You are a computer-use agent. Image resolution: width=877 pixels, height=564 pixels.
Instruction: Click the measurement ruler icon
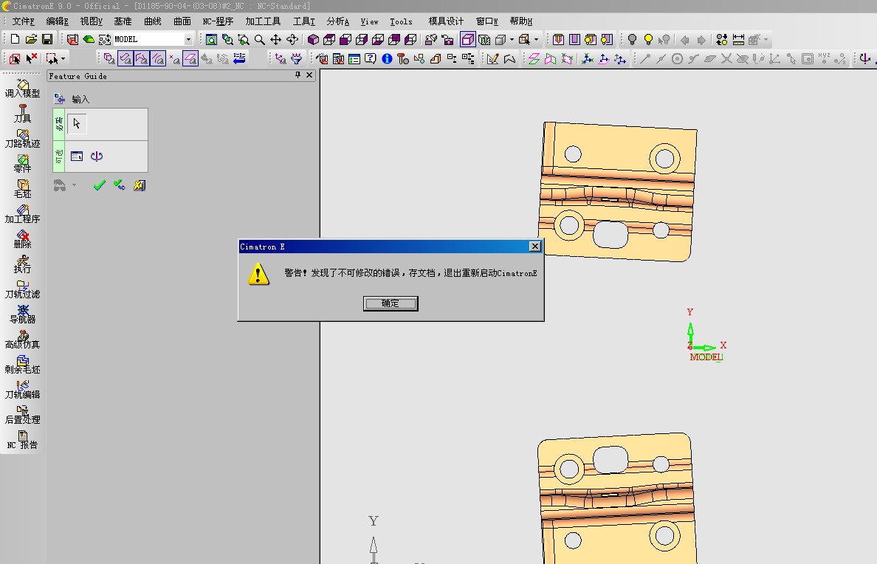pyautogui.click(x=738, y=40)
